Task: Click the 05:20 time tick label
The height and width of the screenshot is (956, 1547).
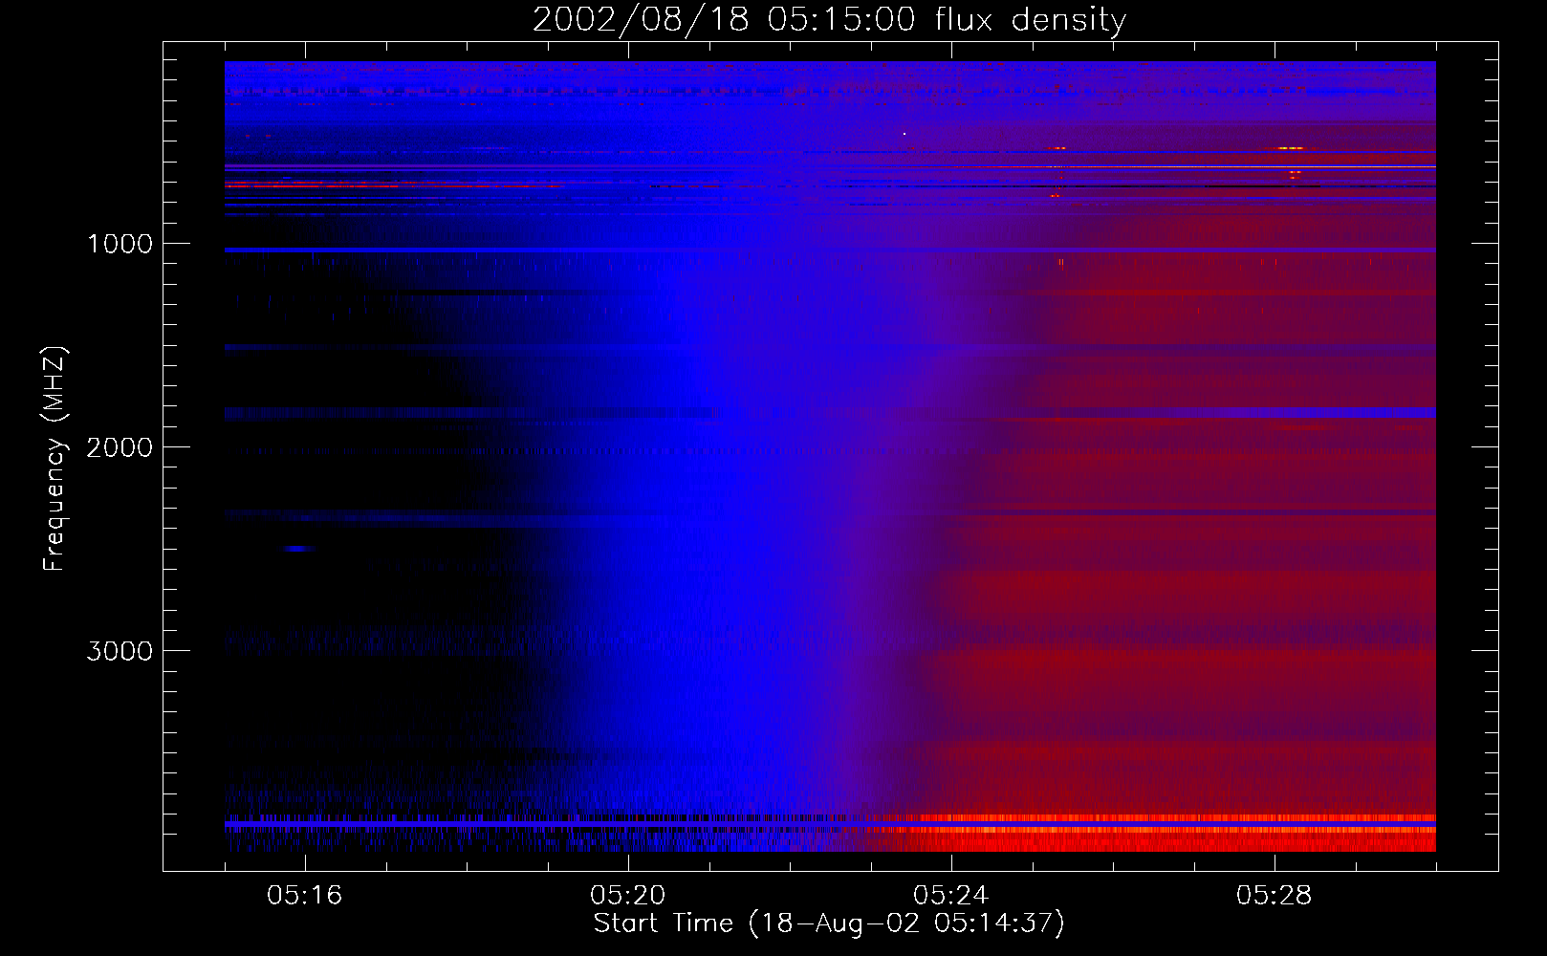Action: coord(628,896)
